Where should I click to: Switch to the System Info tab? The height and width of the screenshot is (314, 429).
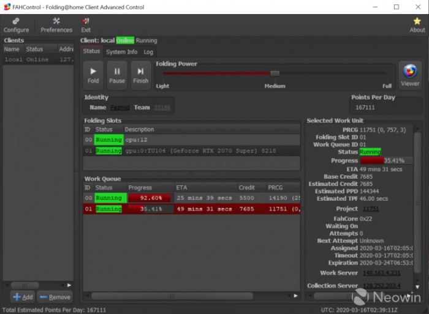(x=121, y=52)
